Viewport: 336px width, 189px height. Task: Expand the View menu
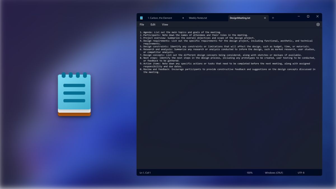pyautogui.click(x=165, y=25)
